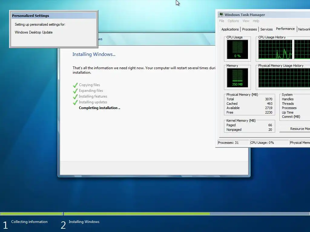Image resolution: width=310 pixels, height=232 pixels.
Task: Click the 'Expanding files' step label
Action: click(x=91, y=91)
